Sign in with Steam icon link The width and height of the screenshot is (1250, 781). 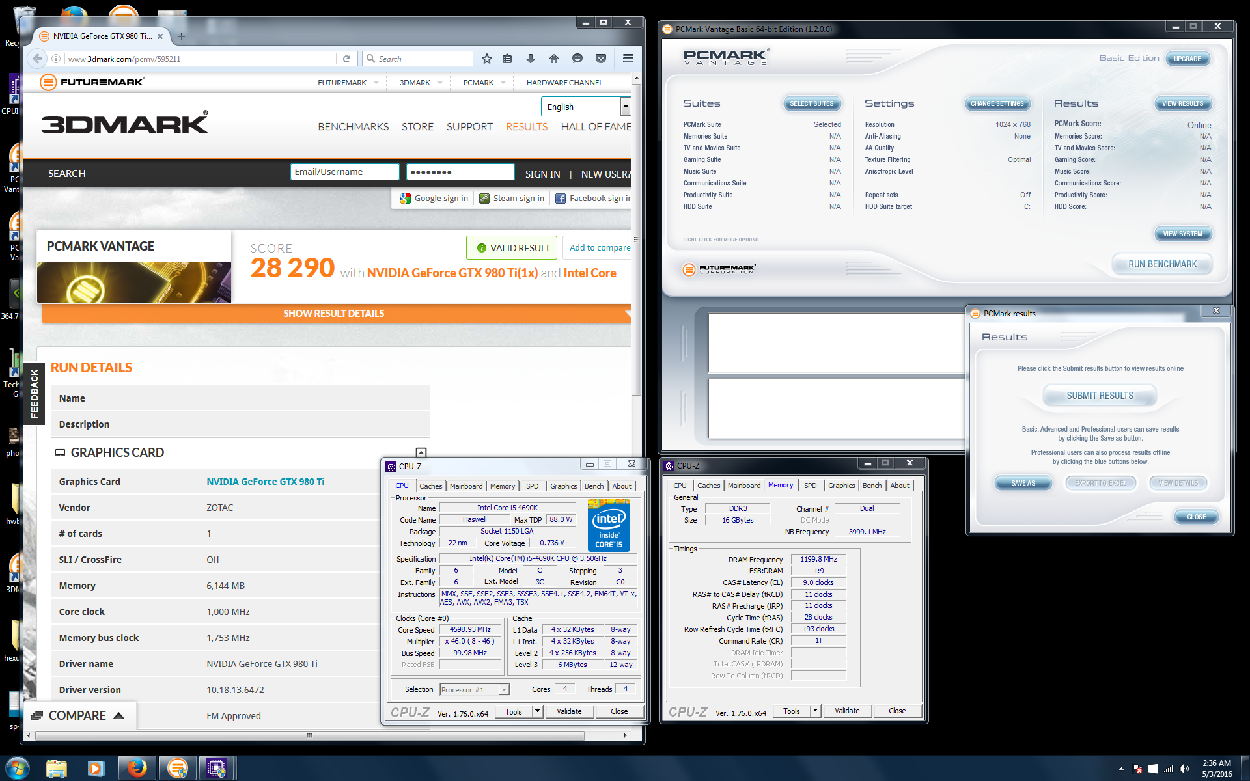[x=512, y=199]
